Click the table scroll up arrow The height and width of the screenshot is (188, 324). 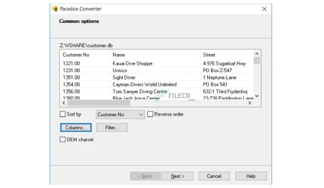click(257, 54)
